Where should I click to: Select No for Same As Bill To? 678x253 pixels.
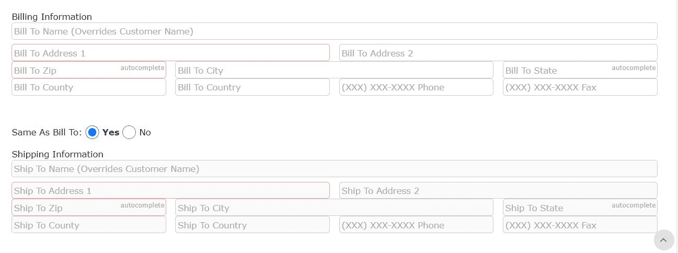tap(129, 132)
